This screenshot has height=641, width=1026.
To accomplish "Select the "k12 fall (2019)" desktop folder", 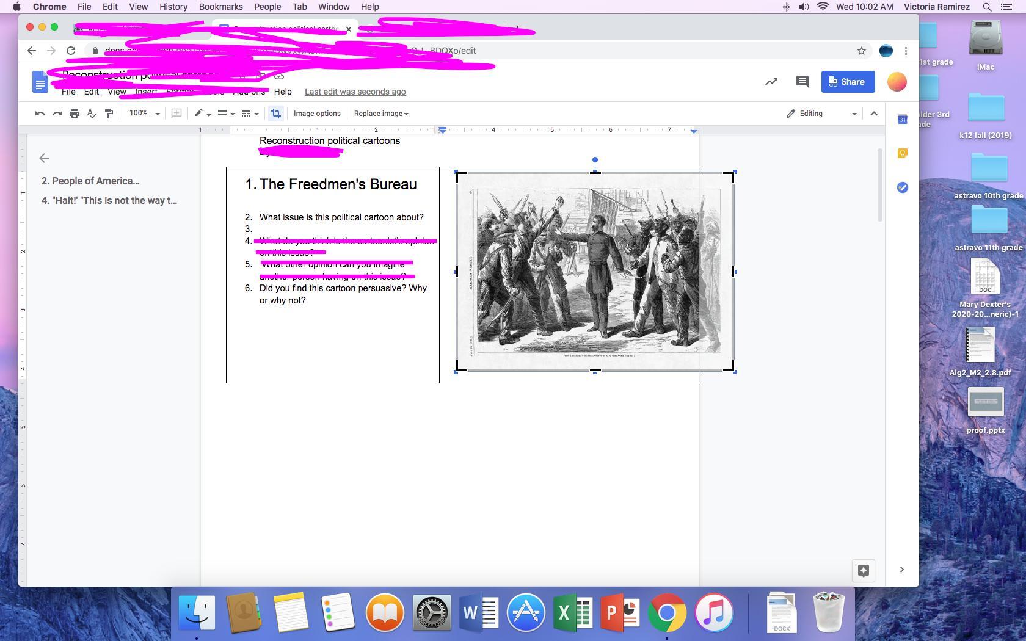I will point(986,116).
